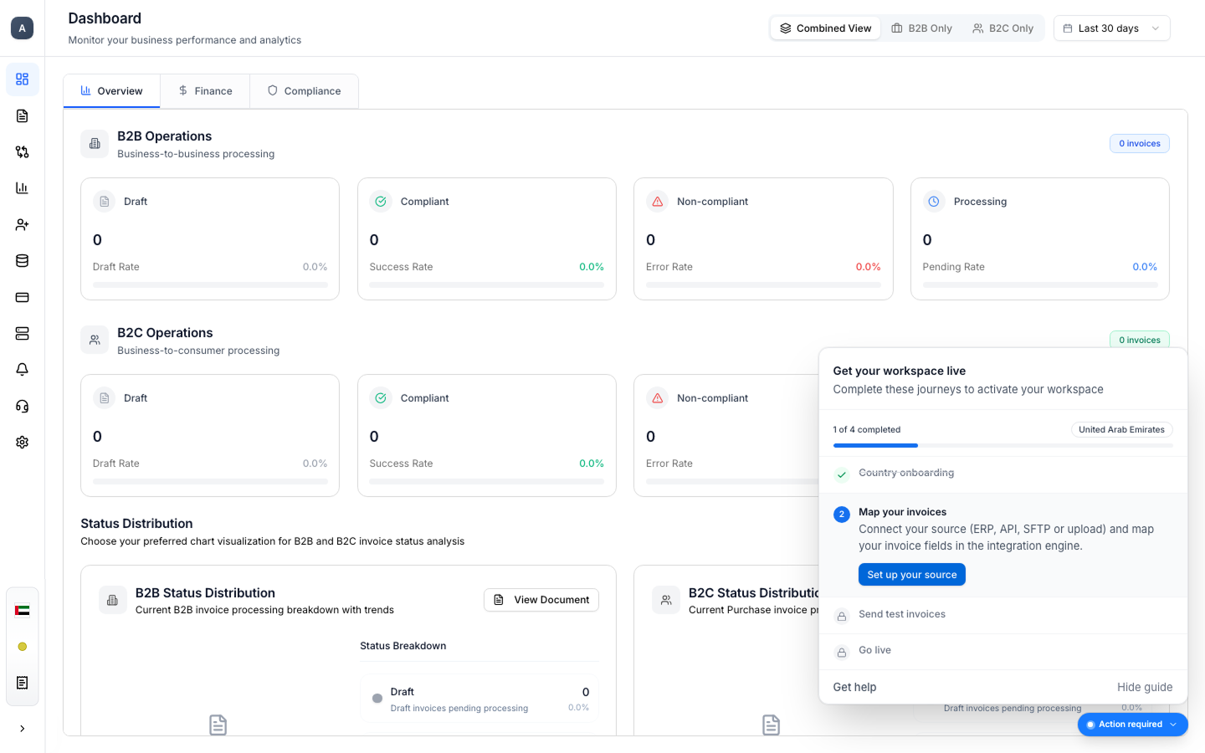The height and width of the screenshot is (753, 1205).
Task: Open the documents page icon in sidebar
Action: point(23,115)
